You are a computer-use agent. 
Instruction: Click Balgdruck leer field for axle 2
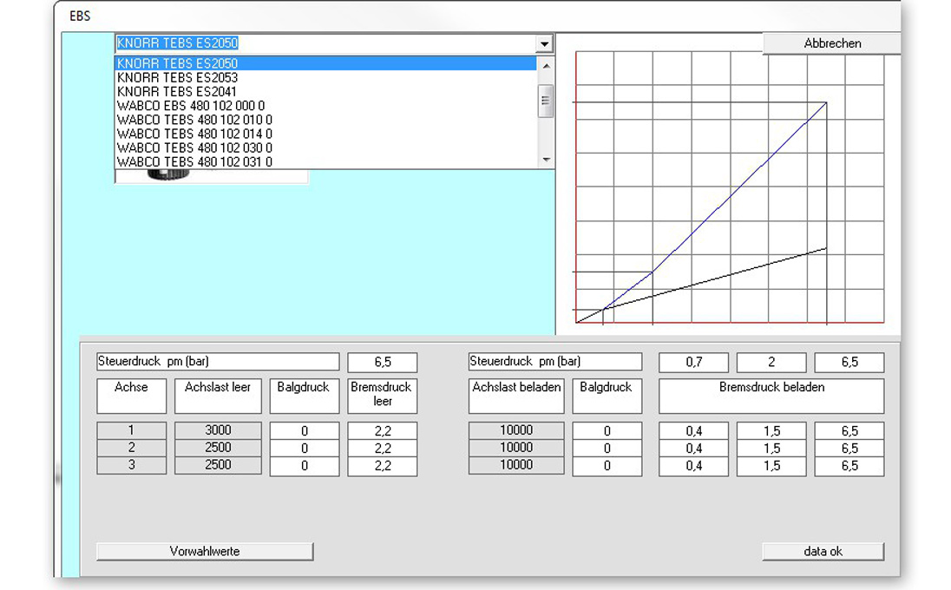tap(305, 449)
